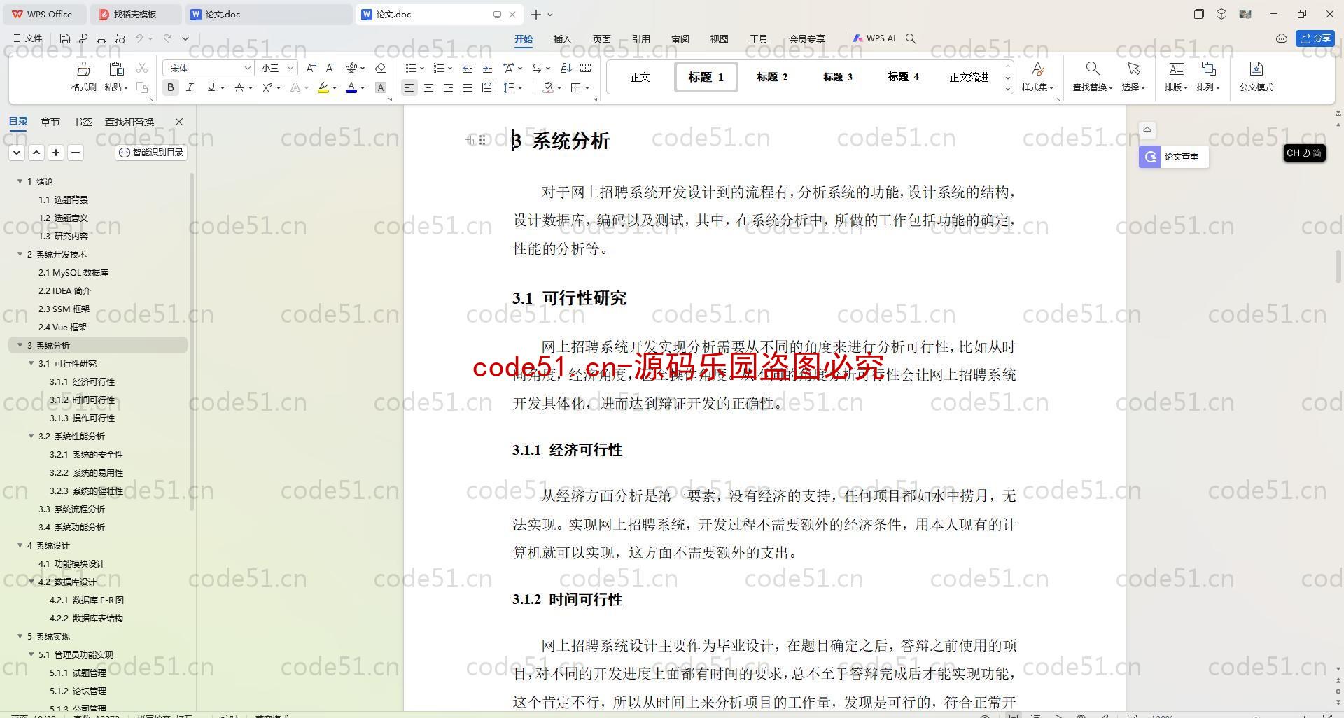Screen dimensions: 1344x718
Task: Click Smart Recognize TOC (智能识别目录) button
Action: pos(151,152)
